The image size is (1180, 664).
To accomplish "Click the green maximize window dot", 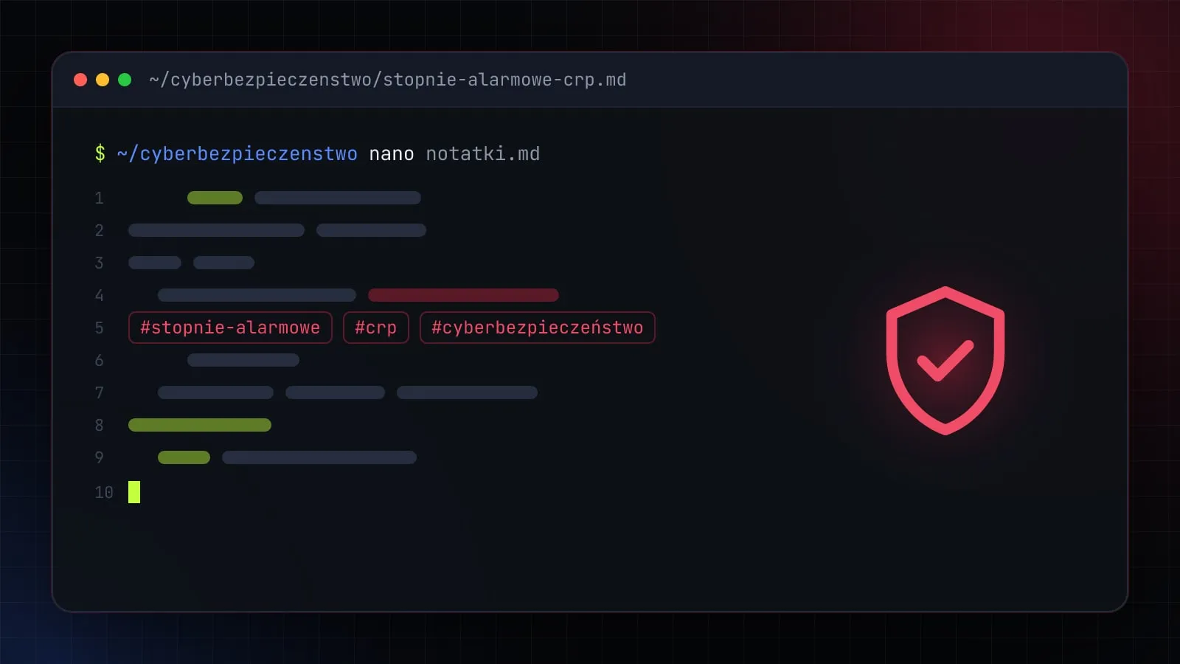I will 125,80.
